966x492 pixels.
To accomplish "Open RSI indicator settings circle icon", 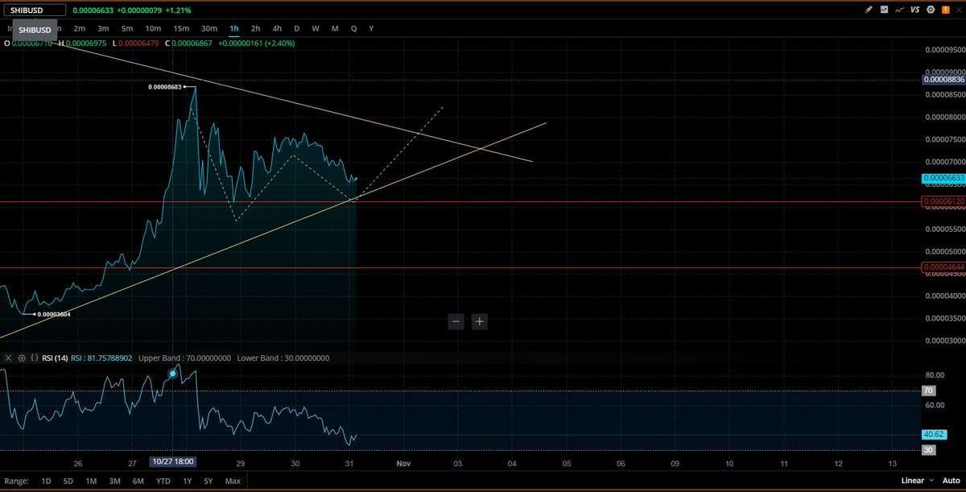I will click(21, 358).
